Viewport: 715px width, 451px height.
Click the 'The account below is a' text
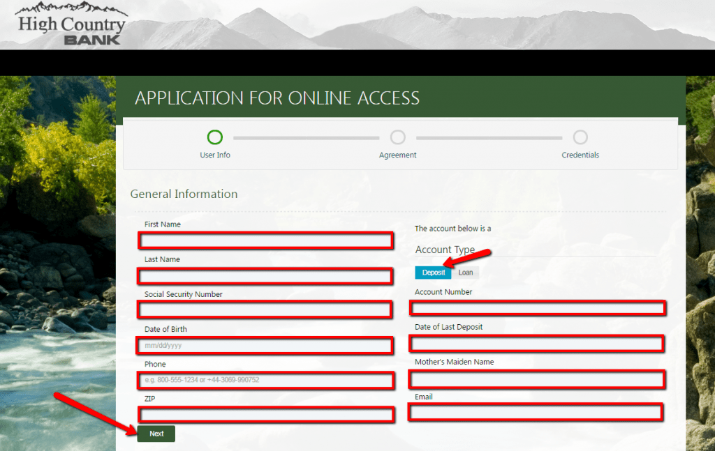point(452,229)
